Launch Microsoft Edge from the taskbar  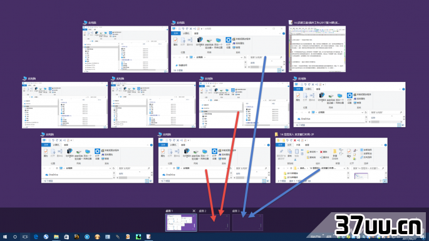point(36,237)
